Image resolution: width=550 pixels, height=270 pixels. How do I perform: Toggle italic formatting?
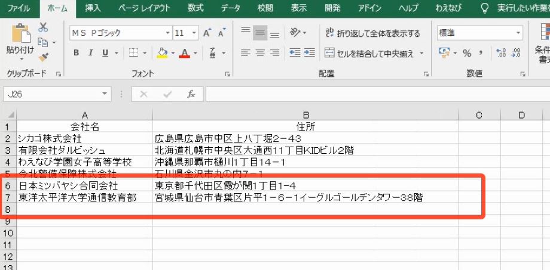point(90,53)
